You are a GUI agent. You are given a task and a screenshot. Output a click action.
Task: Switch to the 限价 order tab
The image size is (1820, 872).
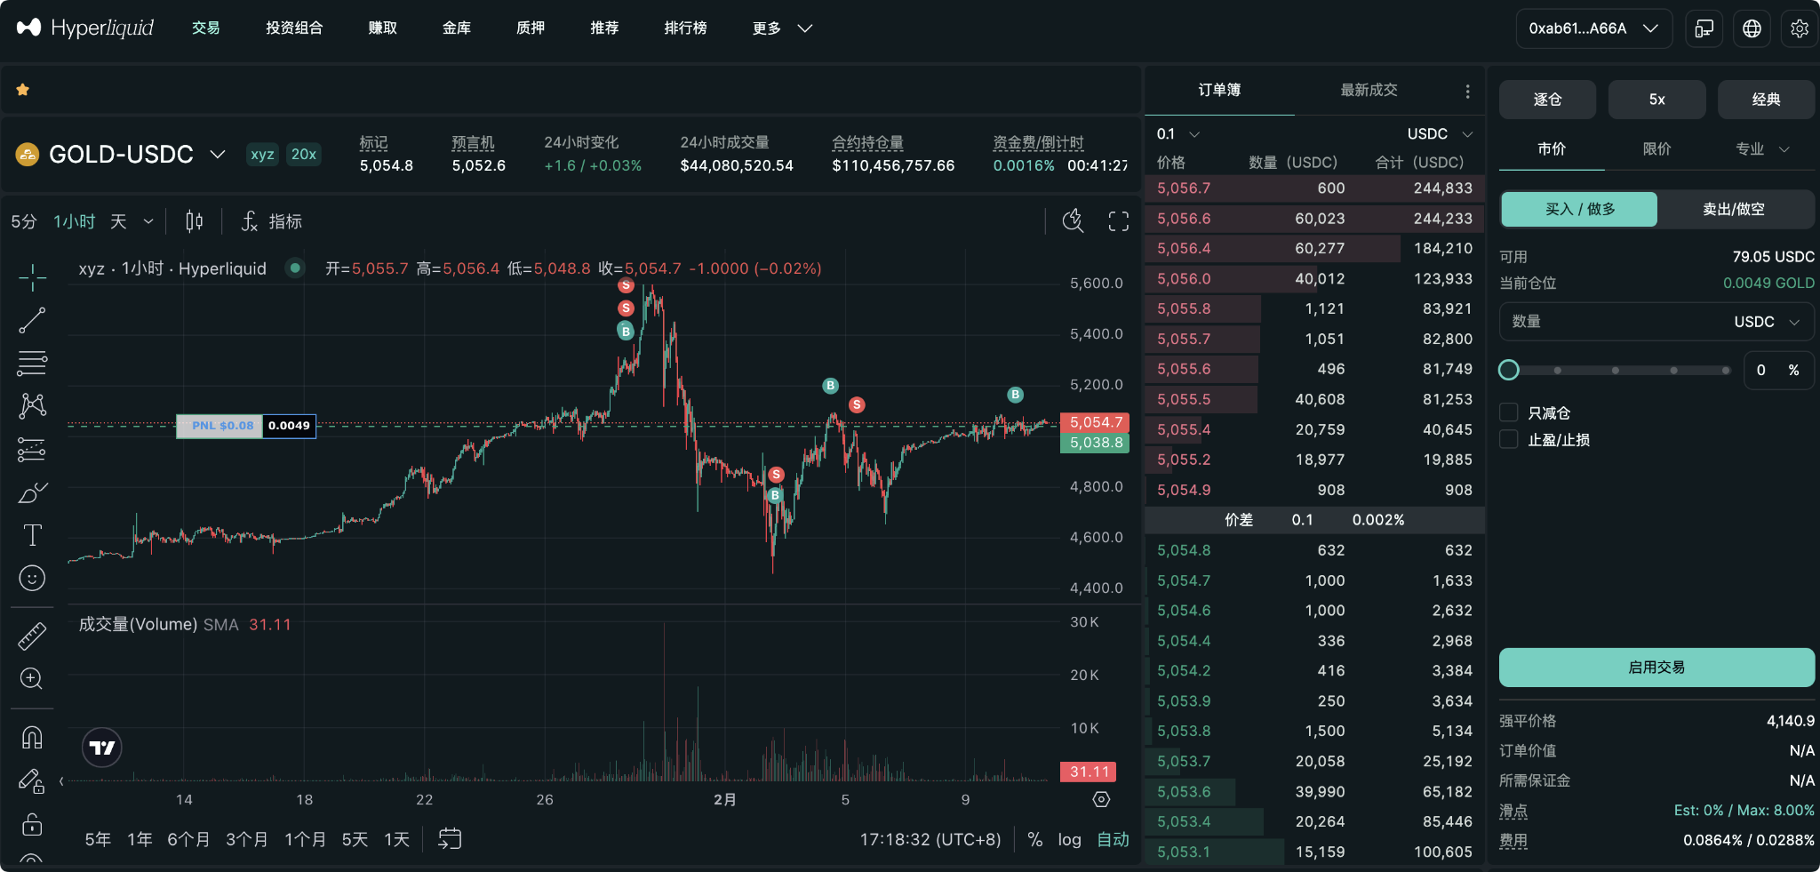(x=1658, y=149)
